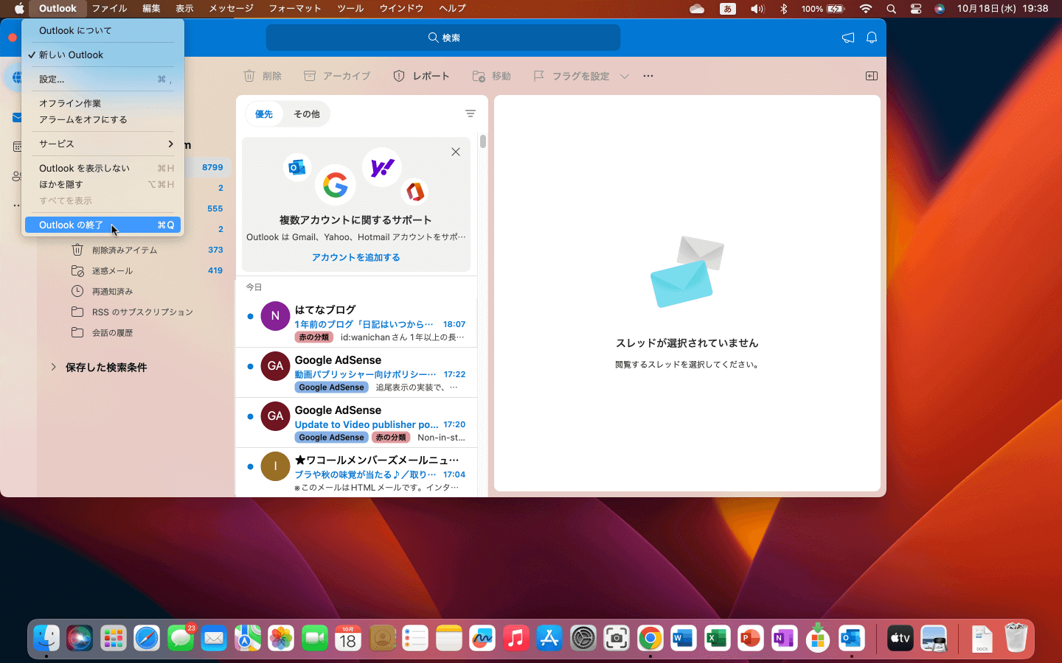Open Microsoft Word from the Dock

click(683, 638)
